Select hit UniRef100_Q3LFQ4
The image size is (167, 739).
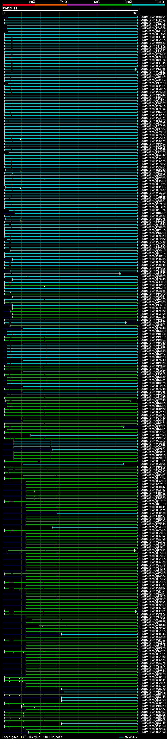tap(153, 130)
